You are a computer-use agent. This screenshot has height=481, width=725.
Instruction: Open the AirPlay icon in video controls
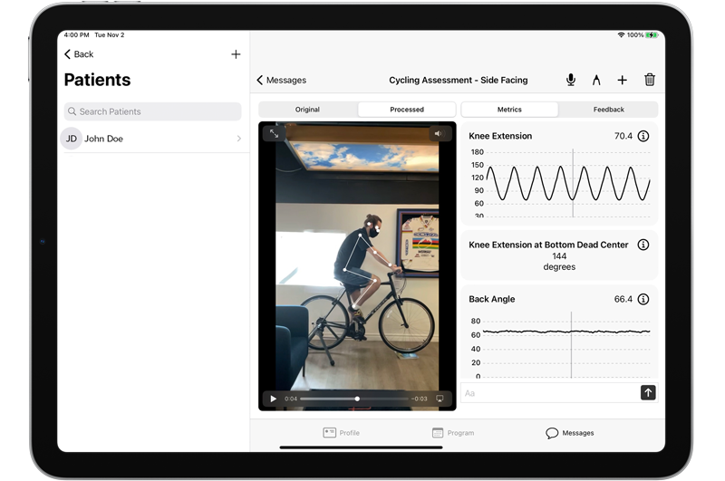pos(440,399)
